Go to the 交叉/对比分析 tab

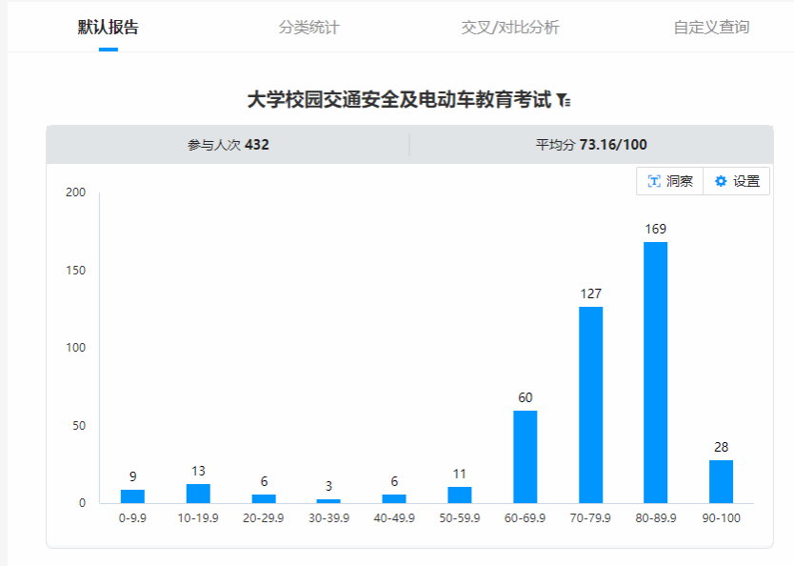(510, 27)
